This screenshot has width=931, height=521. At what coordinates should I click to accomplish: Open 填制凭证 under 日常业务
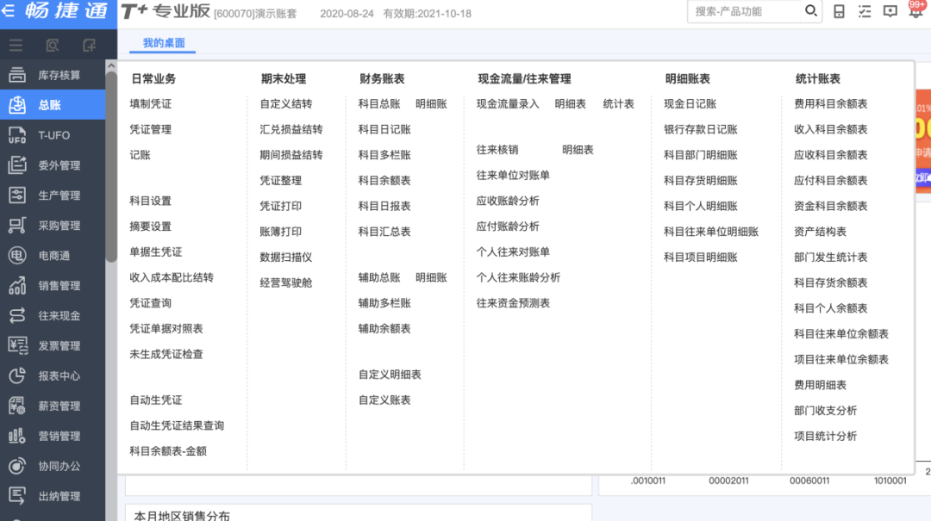(151, 104)
